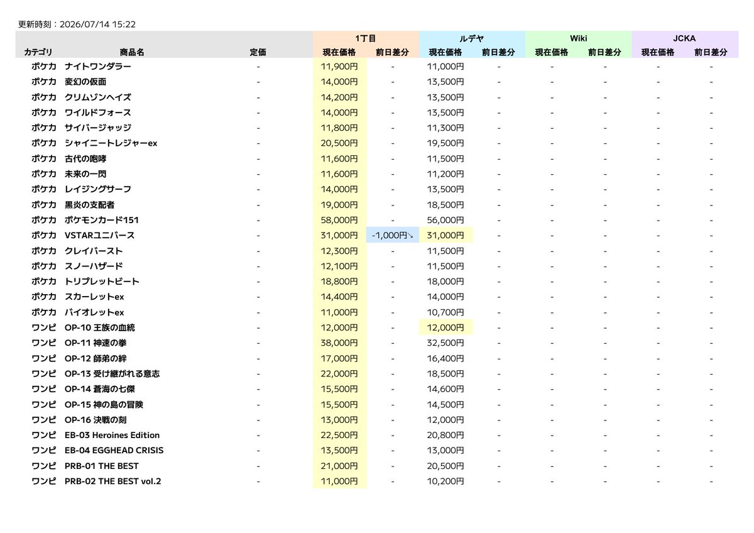Viewport: 754px width, 533px height.
Task: Select product name OP-13 受け継がれる意志
Action: tap(112, 373)
